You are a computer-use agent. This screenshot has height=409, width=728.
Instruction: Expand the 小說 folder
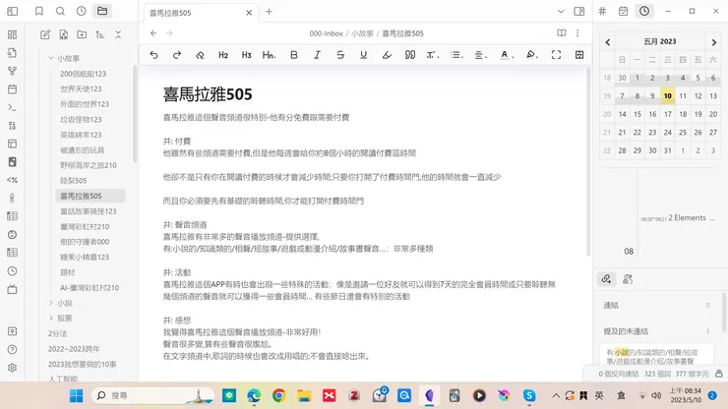(51, 303)
